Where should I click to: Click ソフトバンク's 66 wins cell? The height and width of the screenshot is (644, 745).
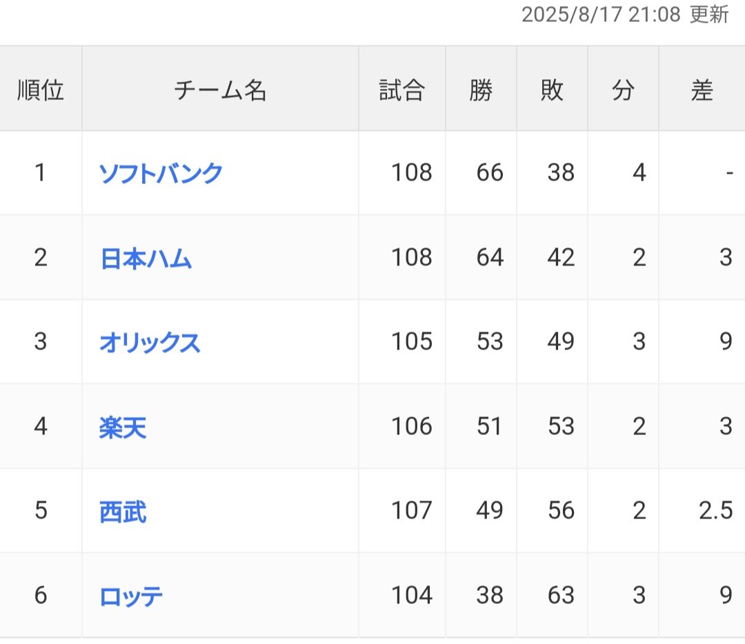pyautogui.click(x=489, y=172)
